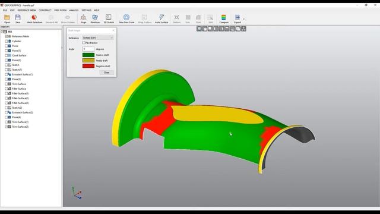The image size is (380, 214).
Task: Click the Save toolbar icon
Action: pyautogui.click(x=18, y=17)
